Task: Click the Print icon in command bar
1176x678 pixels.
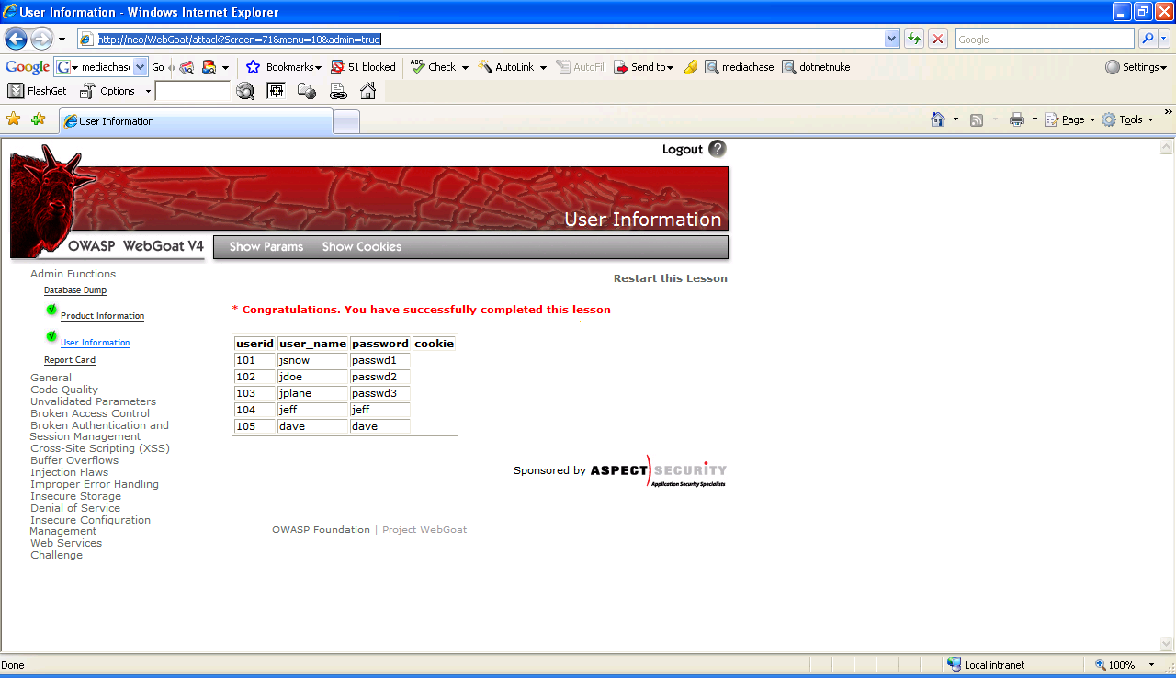Action: point(1016,119)
